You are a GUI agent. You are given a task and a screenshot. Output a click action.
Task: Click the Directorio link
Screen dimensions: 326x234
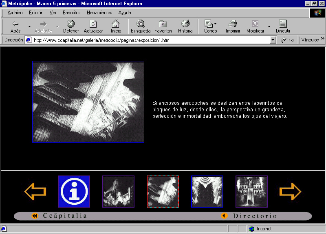(x=255, y=216)
